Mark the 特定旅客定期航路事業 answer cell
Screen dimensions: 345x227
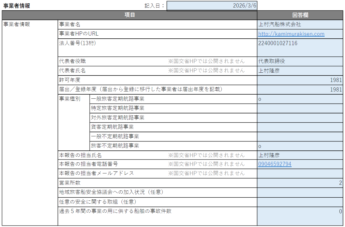300,108
